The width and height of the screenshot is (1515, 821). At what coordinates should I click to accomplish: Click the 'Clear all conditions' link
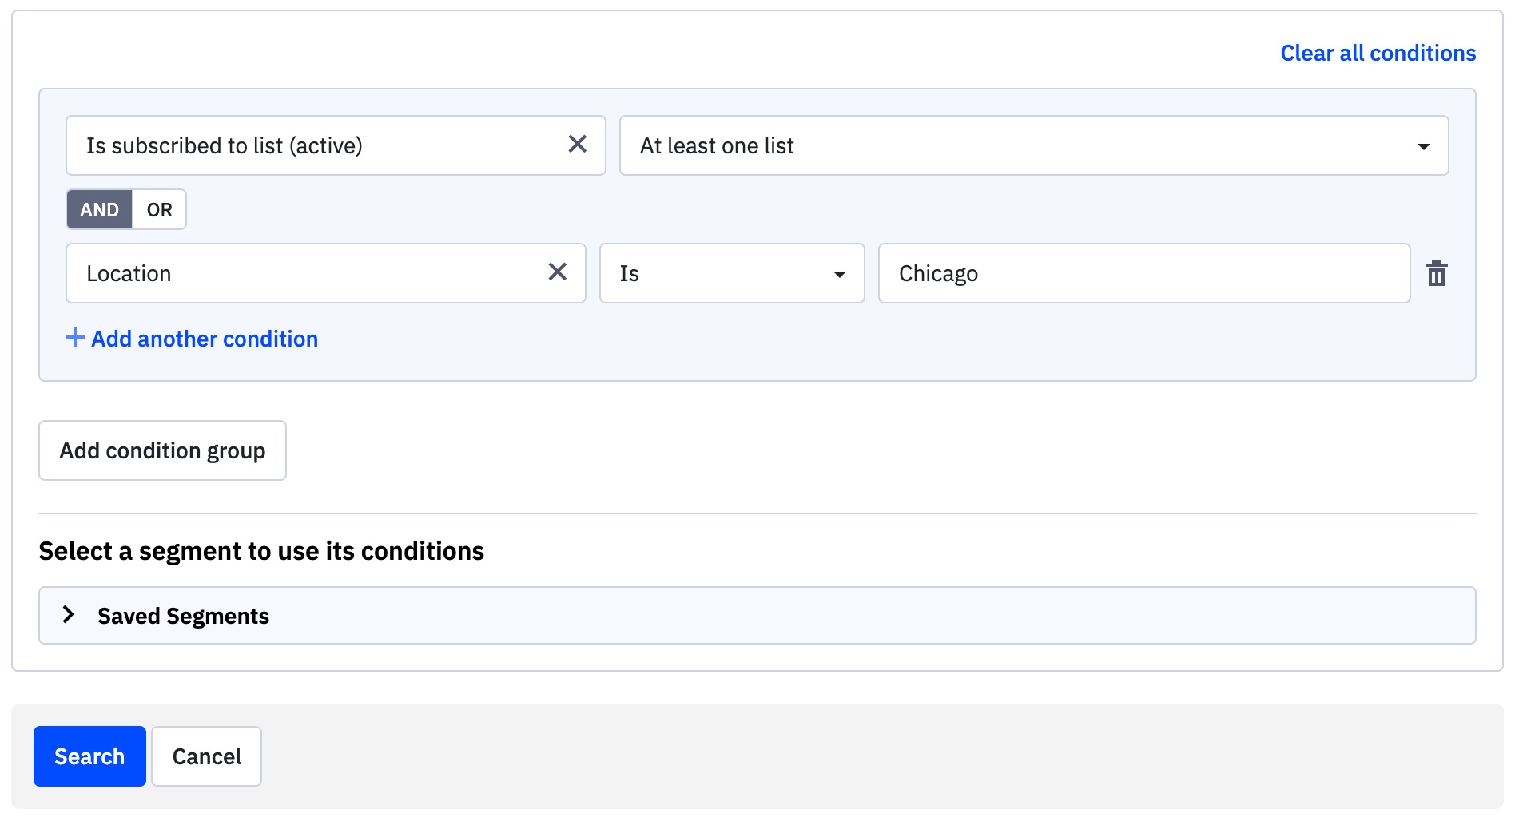coord(1378,53)
